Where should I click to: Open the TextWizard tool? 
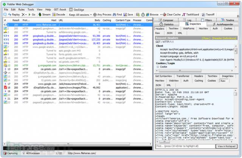pos(191,14)
